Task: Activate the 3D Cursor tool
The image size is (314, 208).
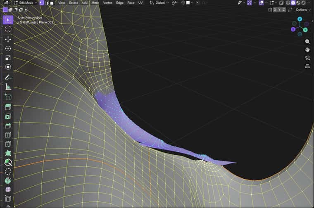Action: pos(8,29)
